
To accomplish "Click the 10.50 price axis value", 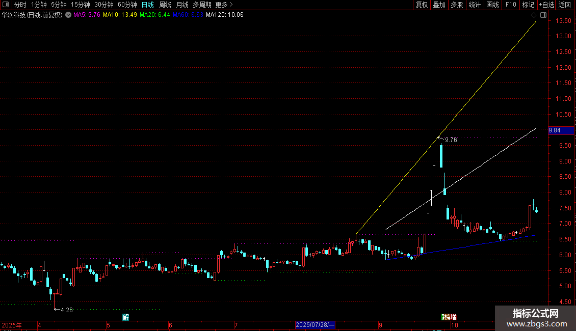I will (563, 115).
